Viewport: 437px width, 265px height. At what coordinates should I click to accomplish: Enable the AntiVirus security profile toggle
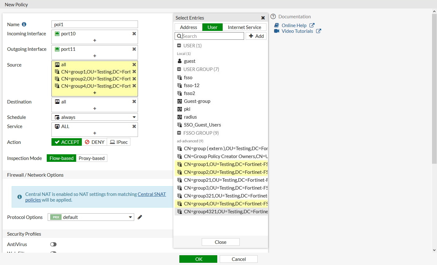click(x=53, y=244)
